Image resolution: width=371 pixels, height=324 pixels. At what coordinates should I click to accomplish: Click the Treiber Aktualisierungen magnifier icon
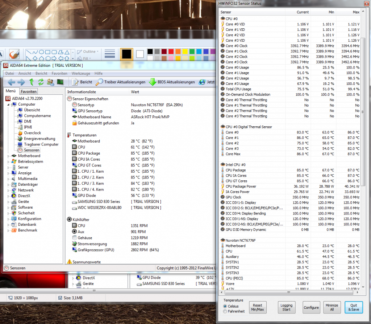click(x=99, y=82)
